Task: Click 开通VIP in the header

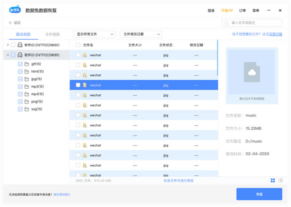Action: [x=227, y=11]
